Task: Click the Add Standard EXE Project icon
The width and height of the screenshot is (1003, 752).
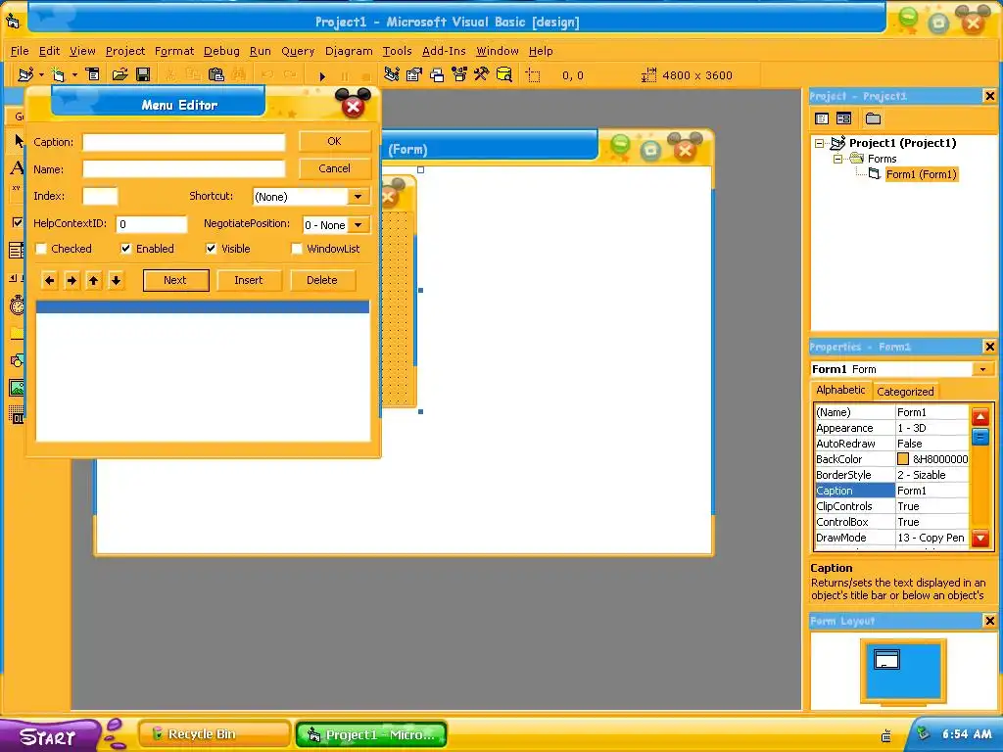Action: [x=25, y=74]
